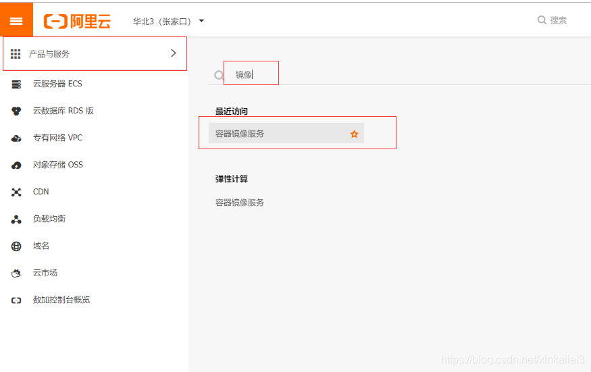
Task: Go to 云数据库 RDS 版
Action: coord(63,111)
